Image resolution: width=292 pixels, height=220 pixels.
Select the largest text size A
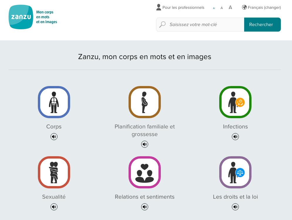[x=230, y=8]
